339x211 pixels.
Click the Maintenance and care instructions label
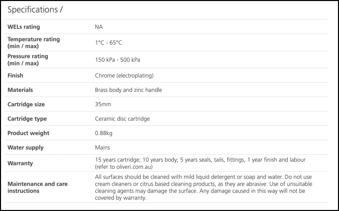click(38, 187)
